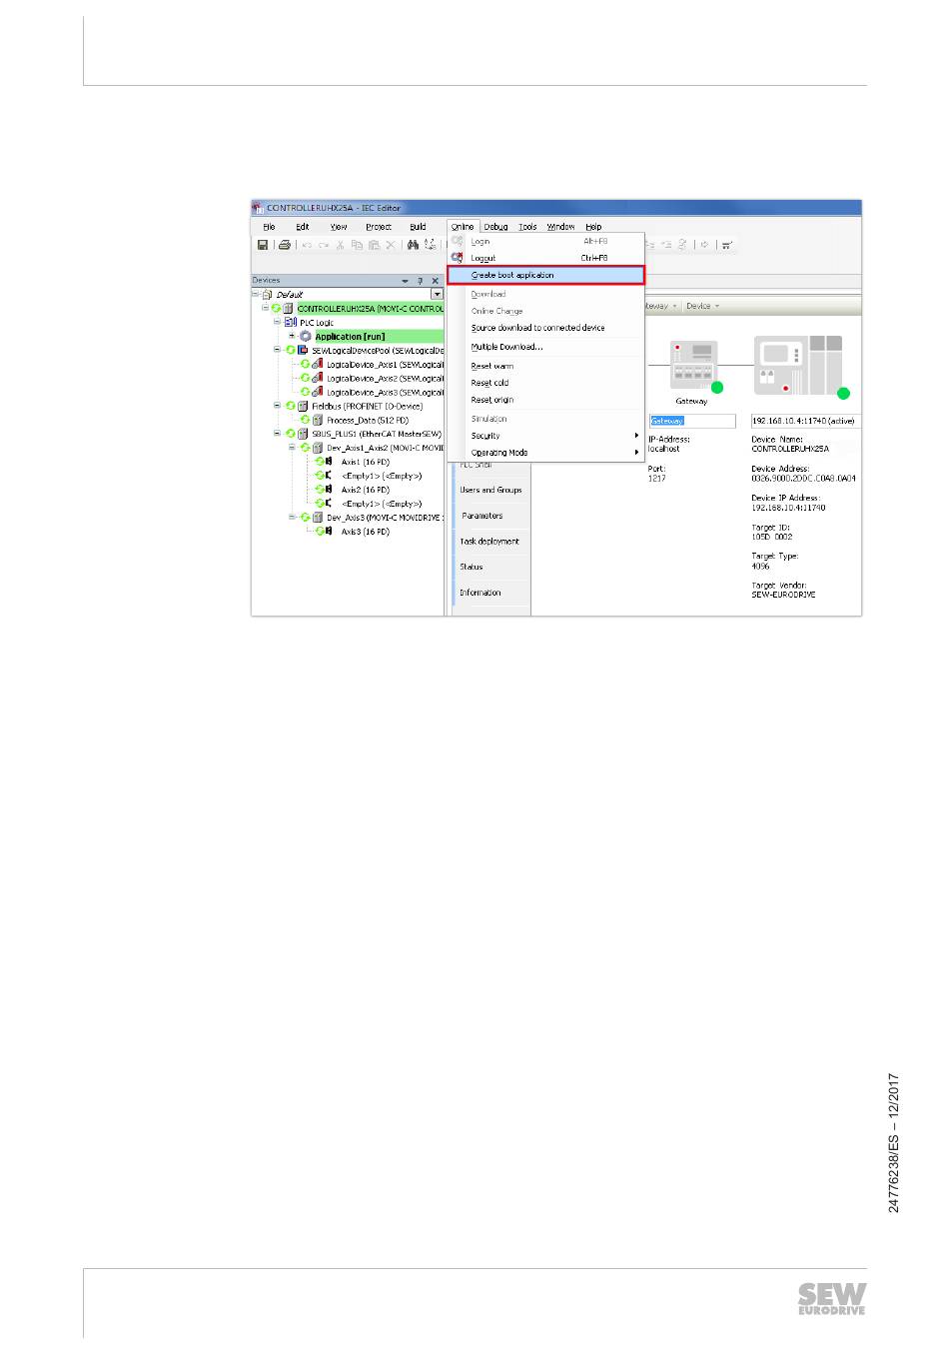Pin the Devices panel
The width and height of the screenshot is (949, 1352).
point(421,281)
